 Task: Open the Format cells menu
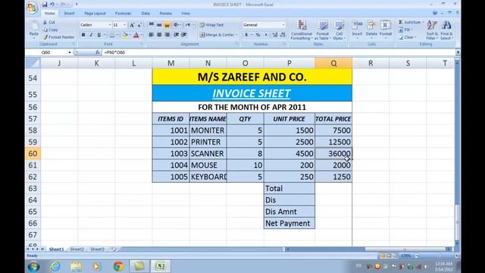coord(386,30)
